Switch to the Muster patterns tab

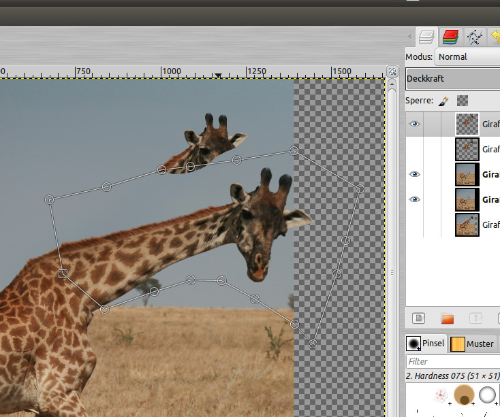[473, 344]
